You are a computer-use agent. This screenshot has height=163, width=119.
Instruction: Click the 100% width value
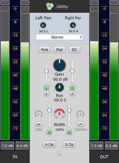pos(59,130)
